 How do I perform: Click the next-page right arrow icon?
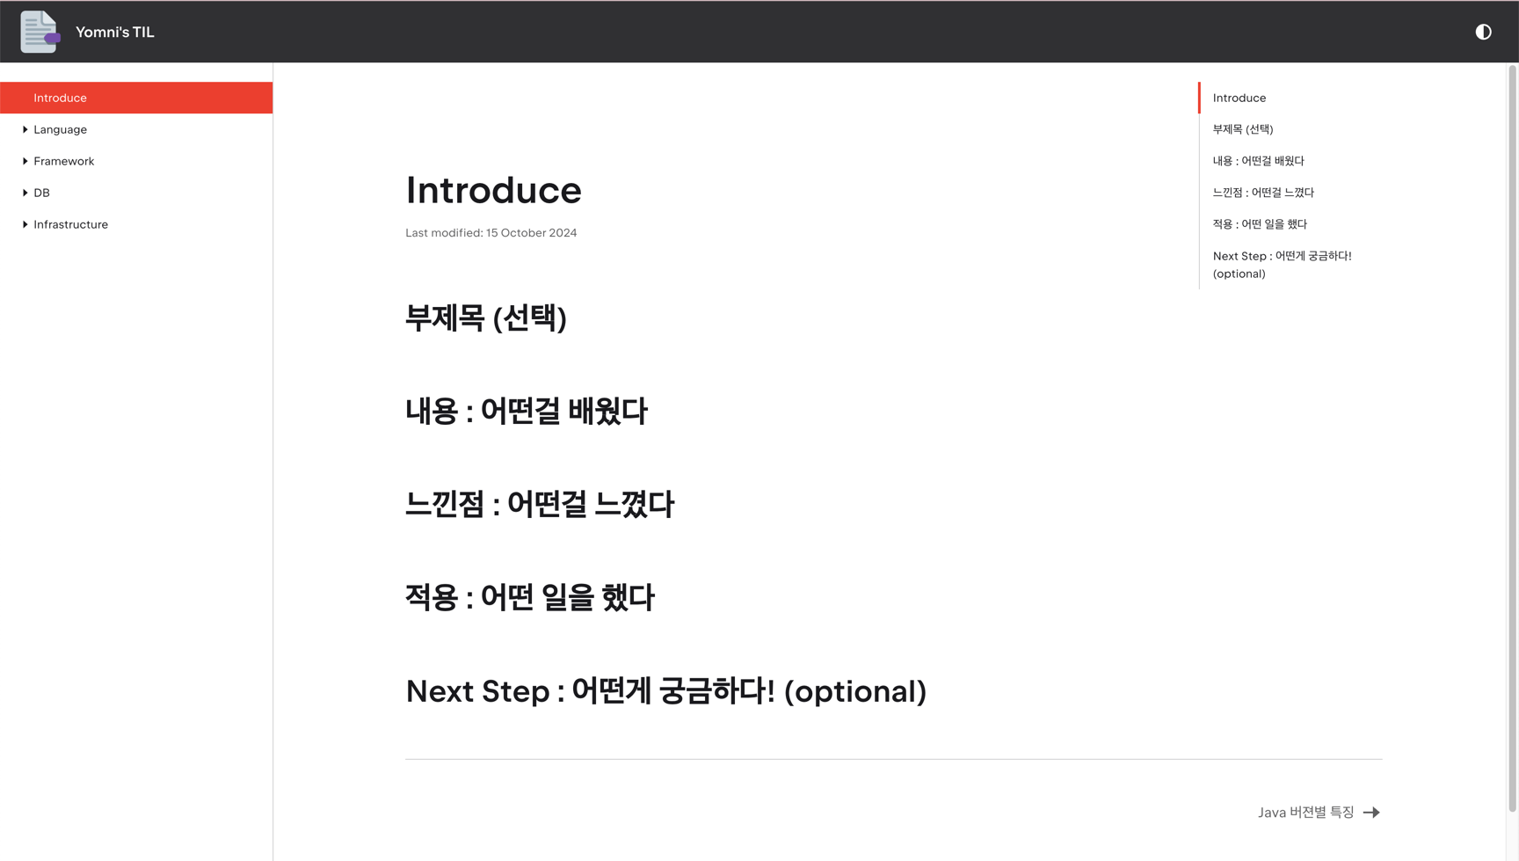(x=1371, y=813)
